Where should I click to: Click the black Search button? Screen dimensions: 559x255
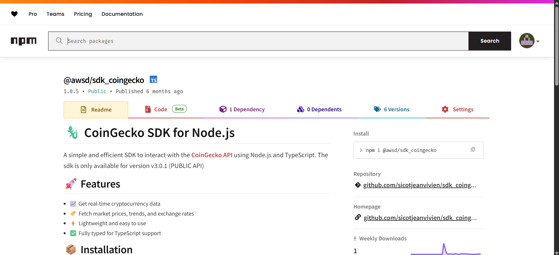click(490, 41)
